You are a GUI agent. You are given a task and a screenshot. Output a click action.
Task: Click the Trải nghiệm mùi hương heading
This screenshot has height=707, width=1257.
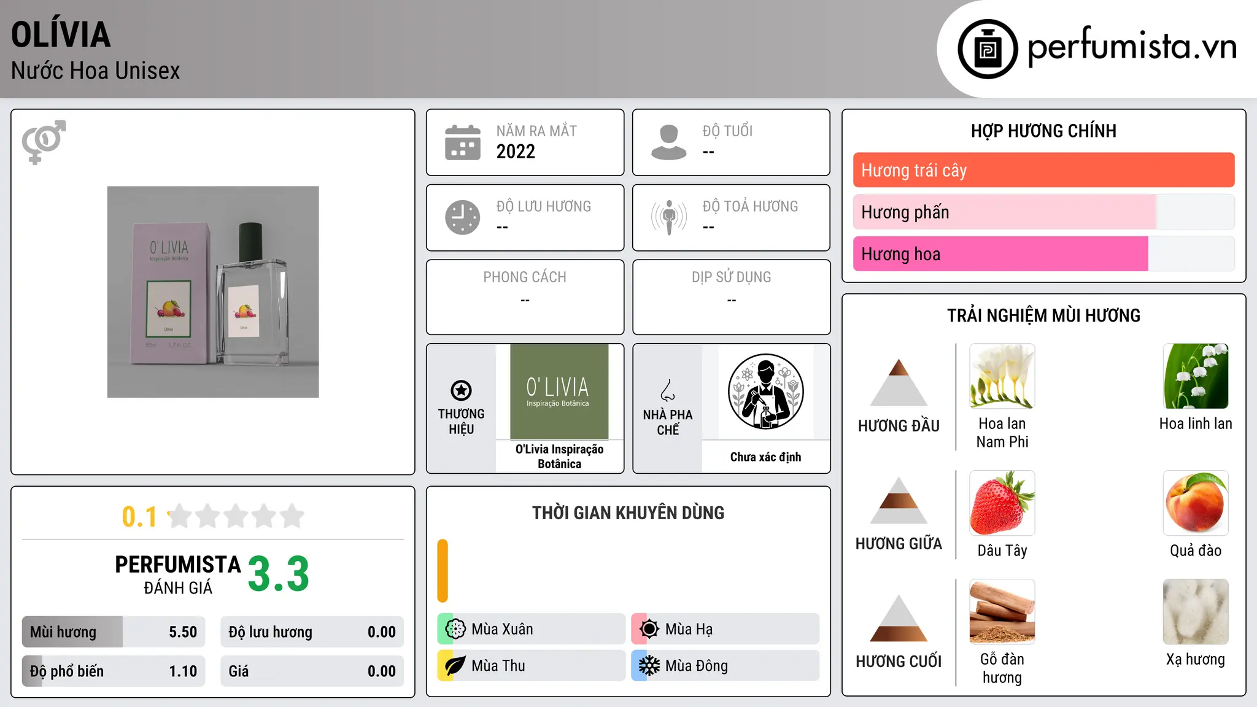1044,316
